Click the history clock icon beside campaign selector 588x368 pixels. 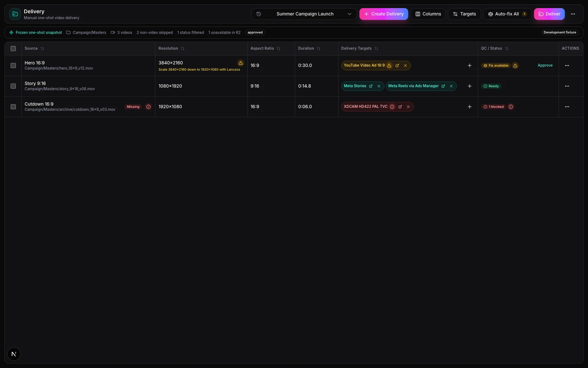click(x=259, y=14)
